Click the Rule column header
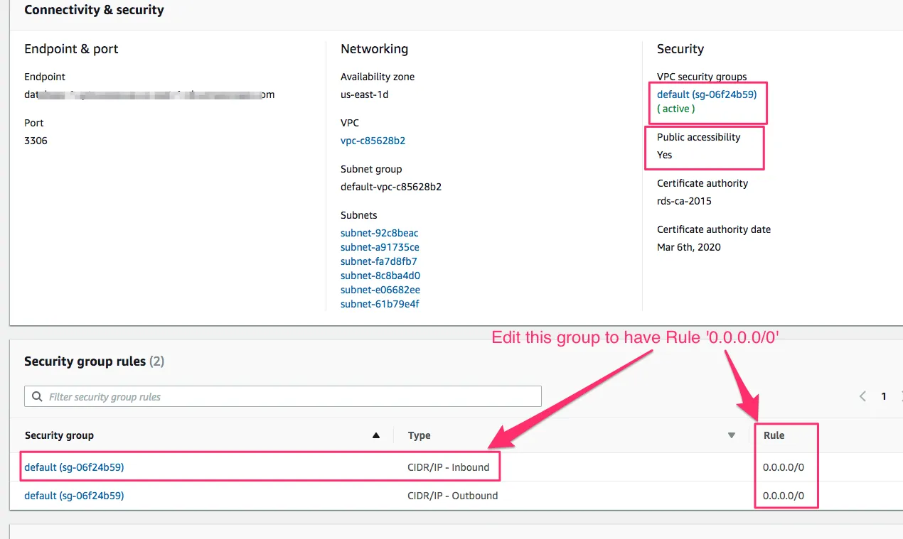This screenshot has height=539, width=903. point(774,435)
